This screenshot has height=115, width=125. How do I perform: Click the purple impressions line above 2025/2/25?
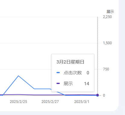(18, 95)
